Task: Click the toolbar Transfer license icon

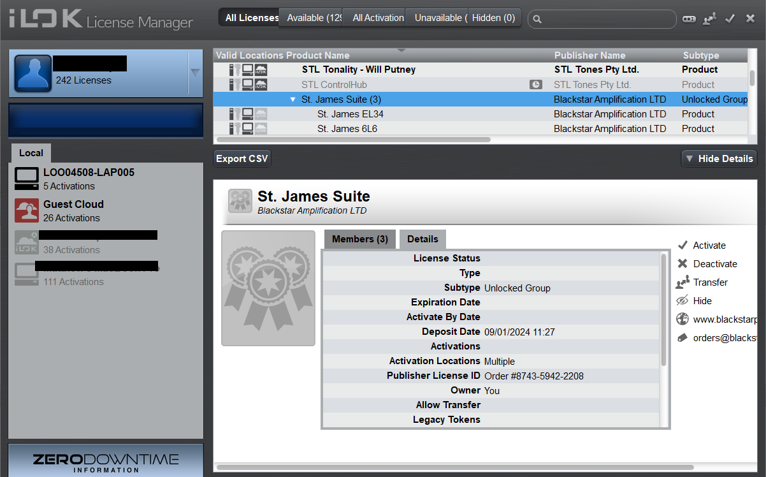Action: 709,19
